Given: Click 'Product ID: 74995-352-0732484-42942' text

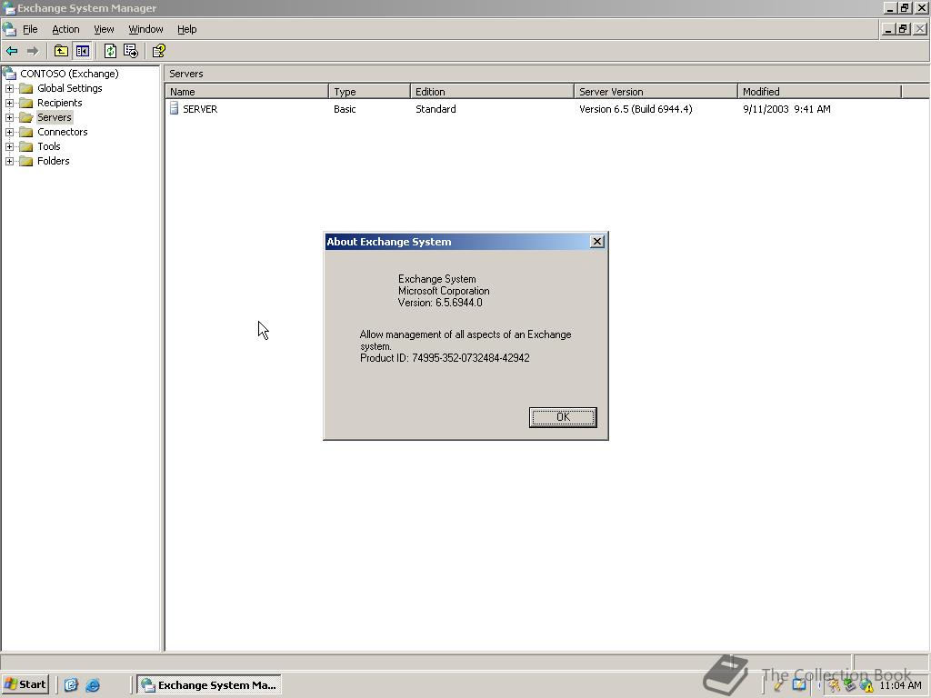Looking at the screenshot, I should 445,358.
